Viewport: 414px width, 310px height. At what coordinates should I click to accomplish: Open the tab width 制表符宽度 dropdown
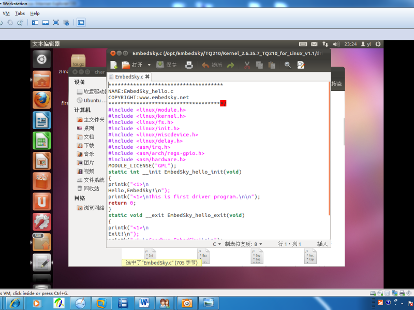[x=243, y=244]
